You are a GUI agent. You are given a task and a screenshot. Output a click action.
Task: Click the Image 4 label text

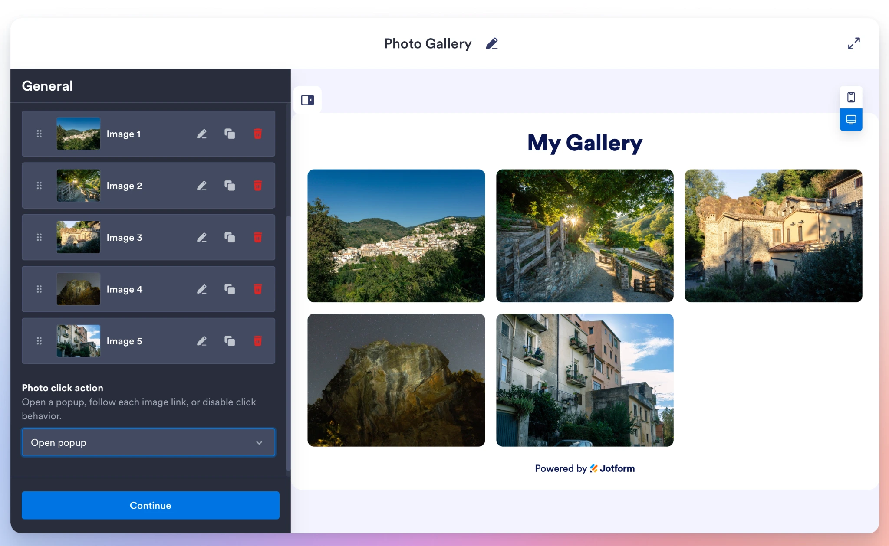click(x=124, y=289)
